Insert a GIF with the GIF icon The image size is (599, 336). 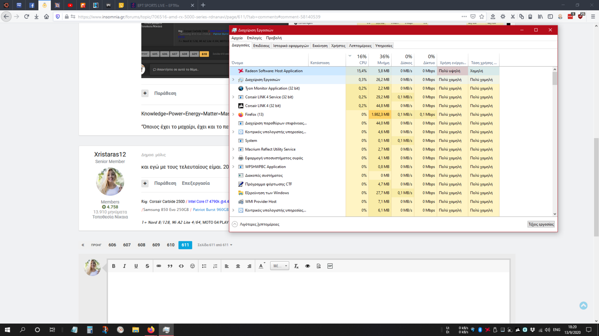pyautogui.click(x=330, y=266)
